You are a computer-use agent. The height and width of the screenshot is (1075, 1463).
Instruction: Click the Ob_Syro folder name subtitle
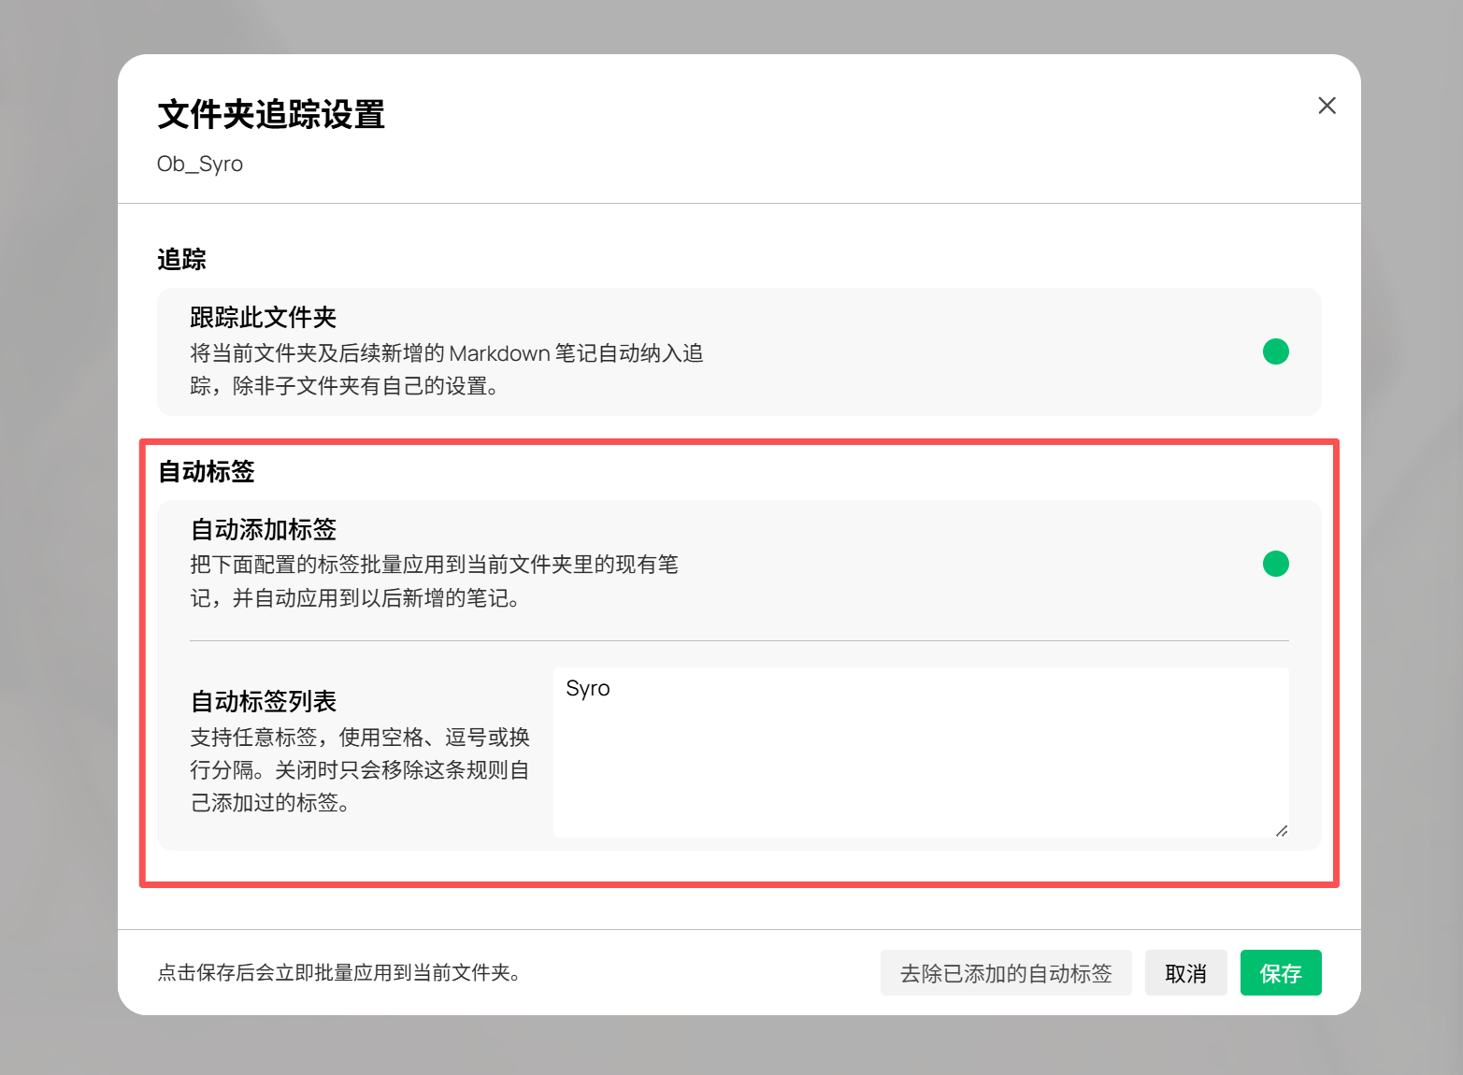click(200, 165)
